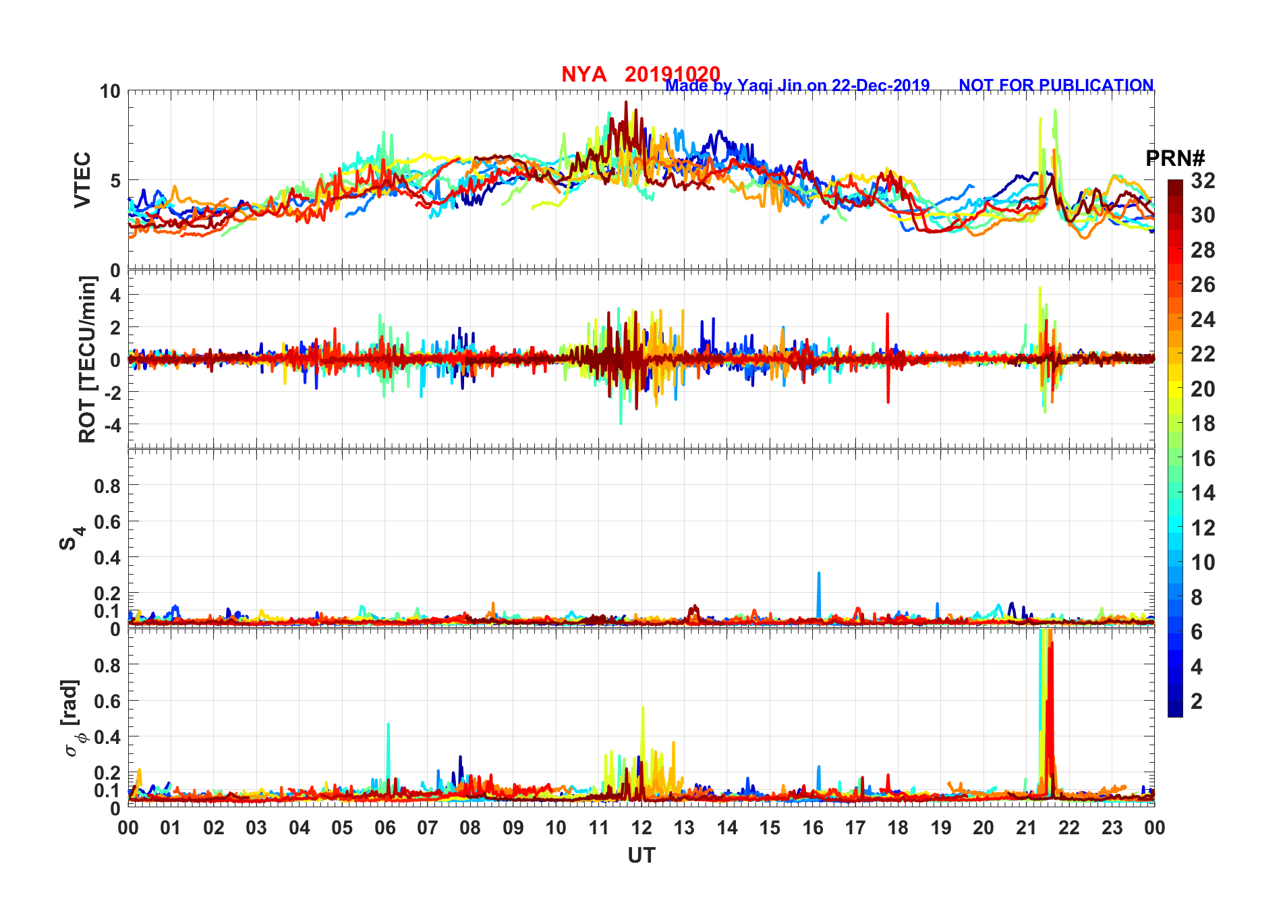Click VTEC y-axis tick label 10

click(110, 92)
